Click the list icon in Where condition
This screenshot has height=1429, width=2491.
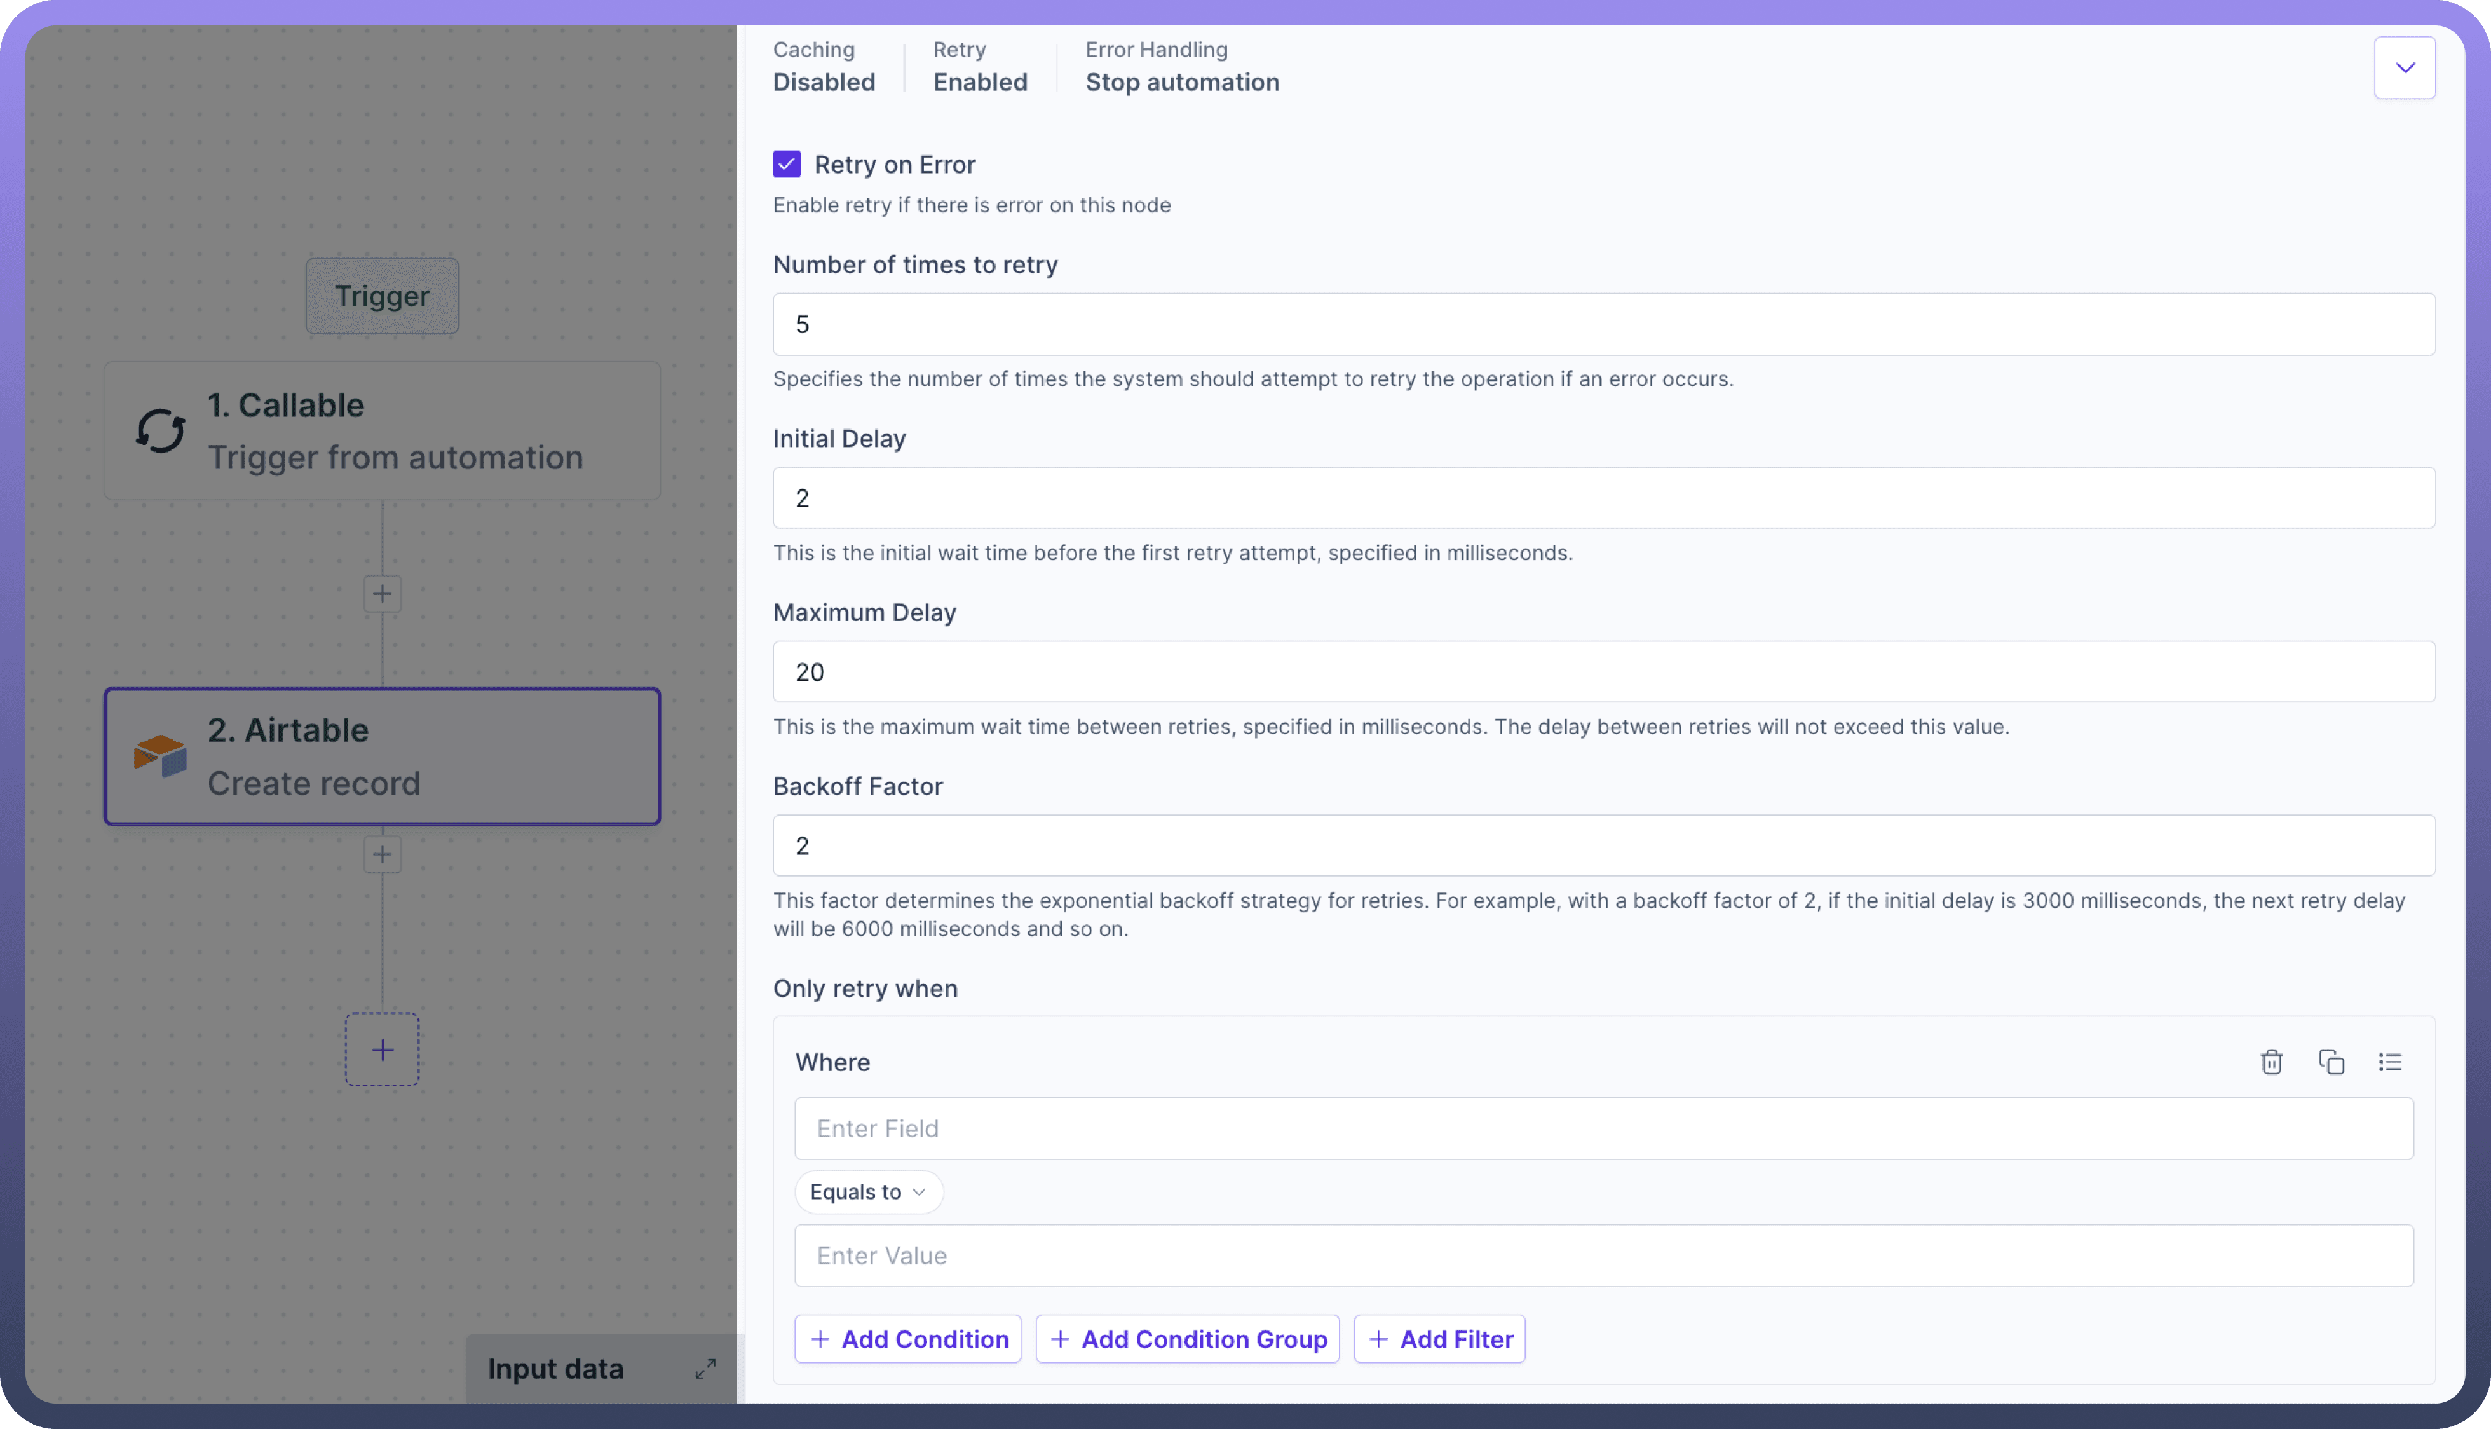(2390, 1062)
